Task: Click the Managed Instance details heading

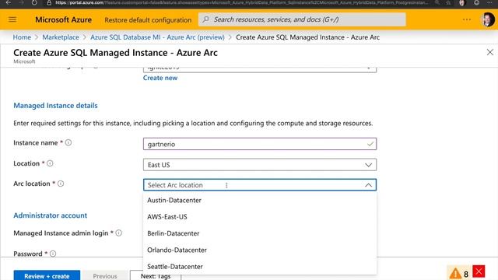Action: (x=55, y=106)
